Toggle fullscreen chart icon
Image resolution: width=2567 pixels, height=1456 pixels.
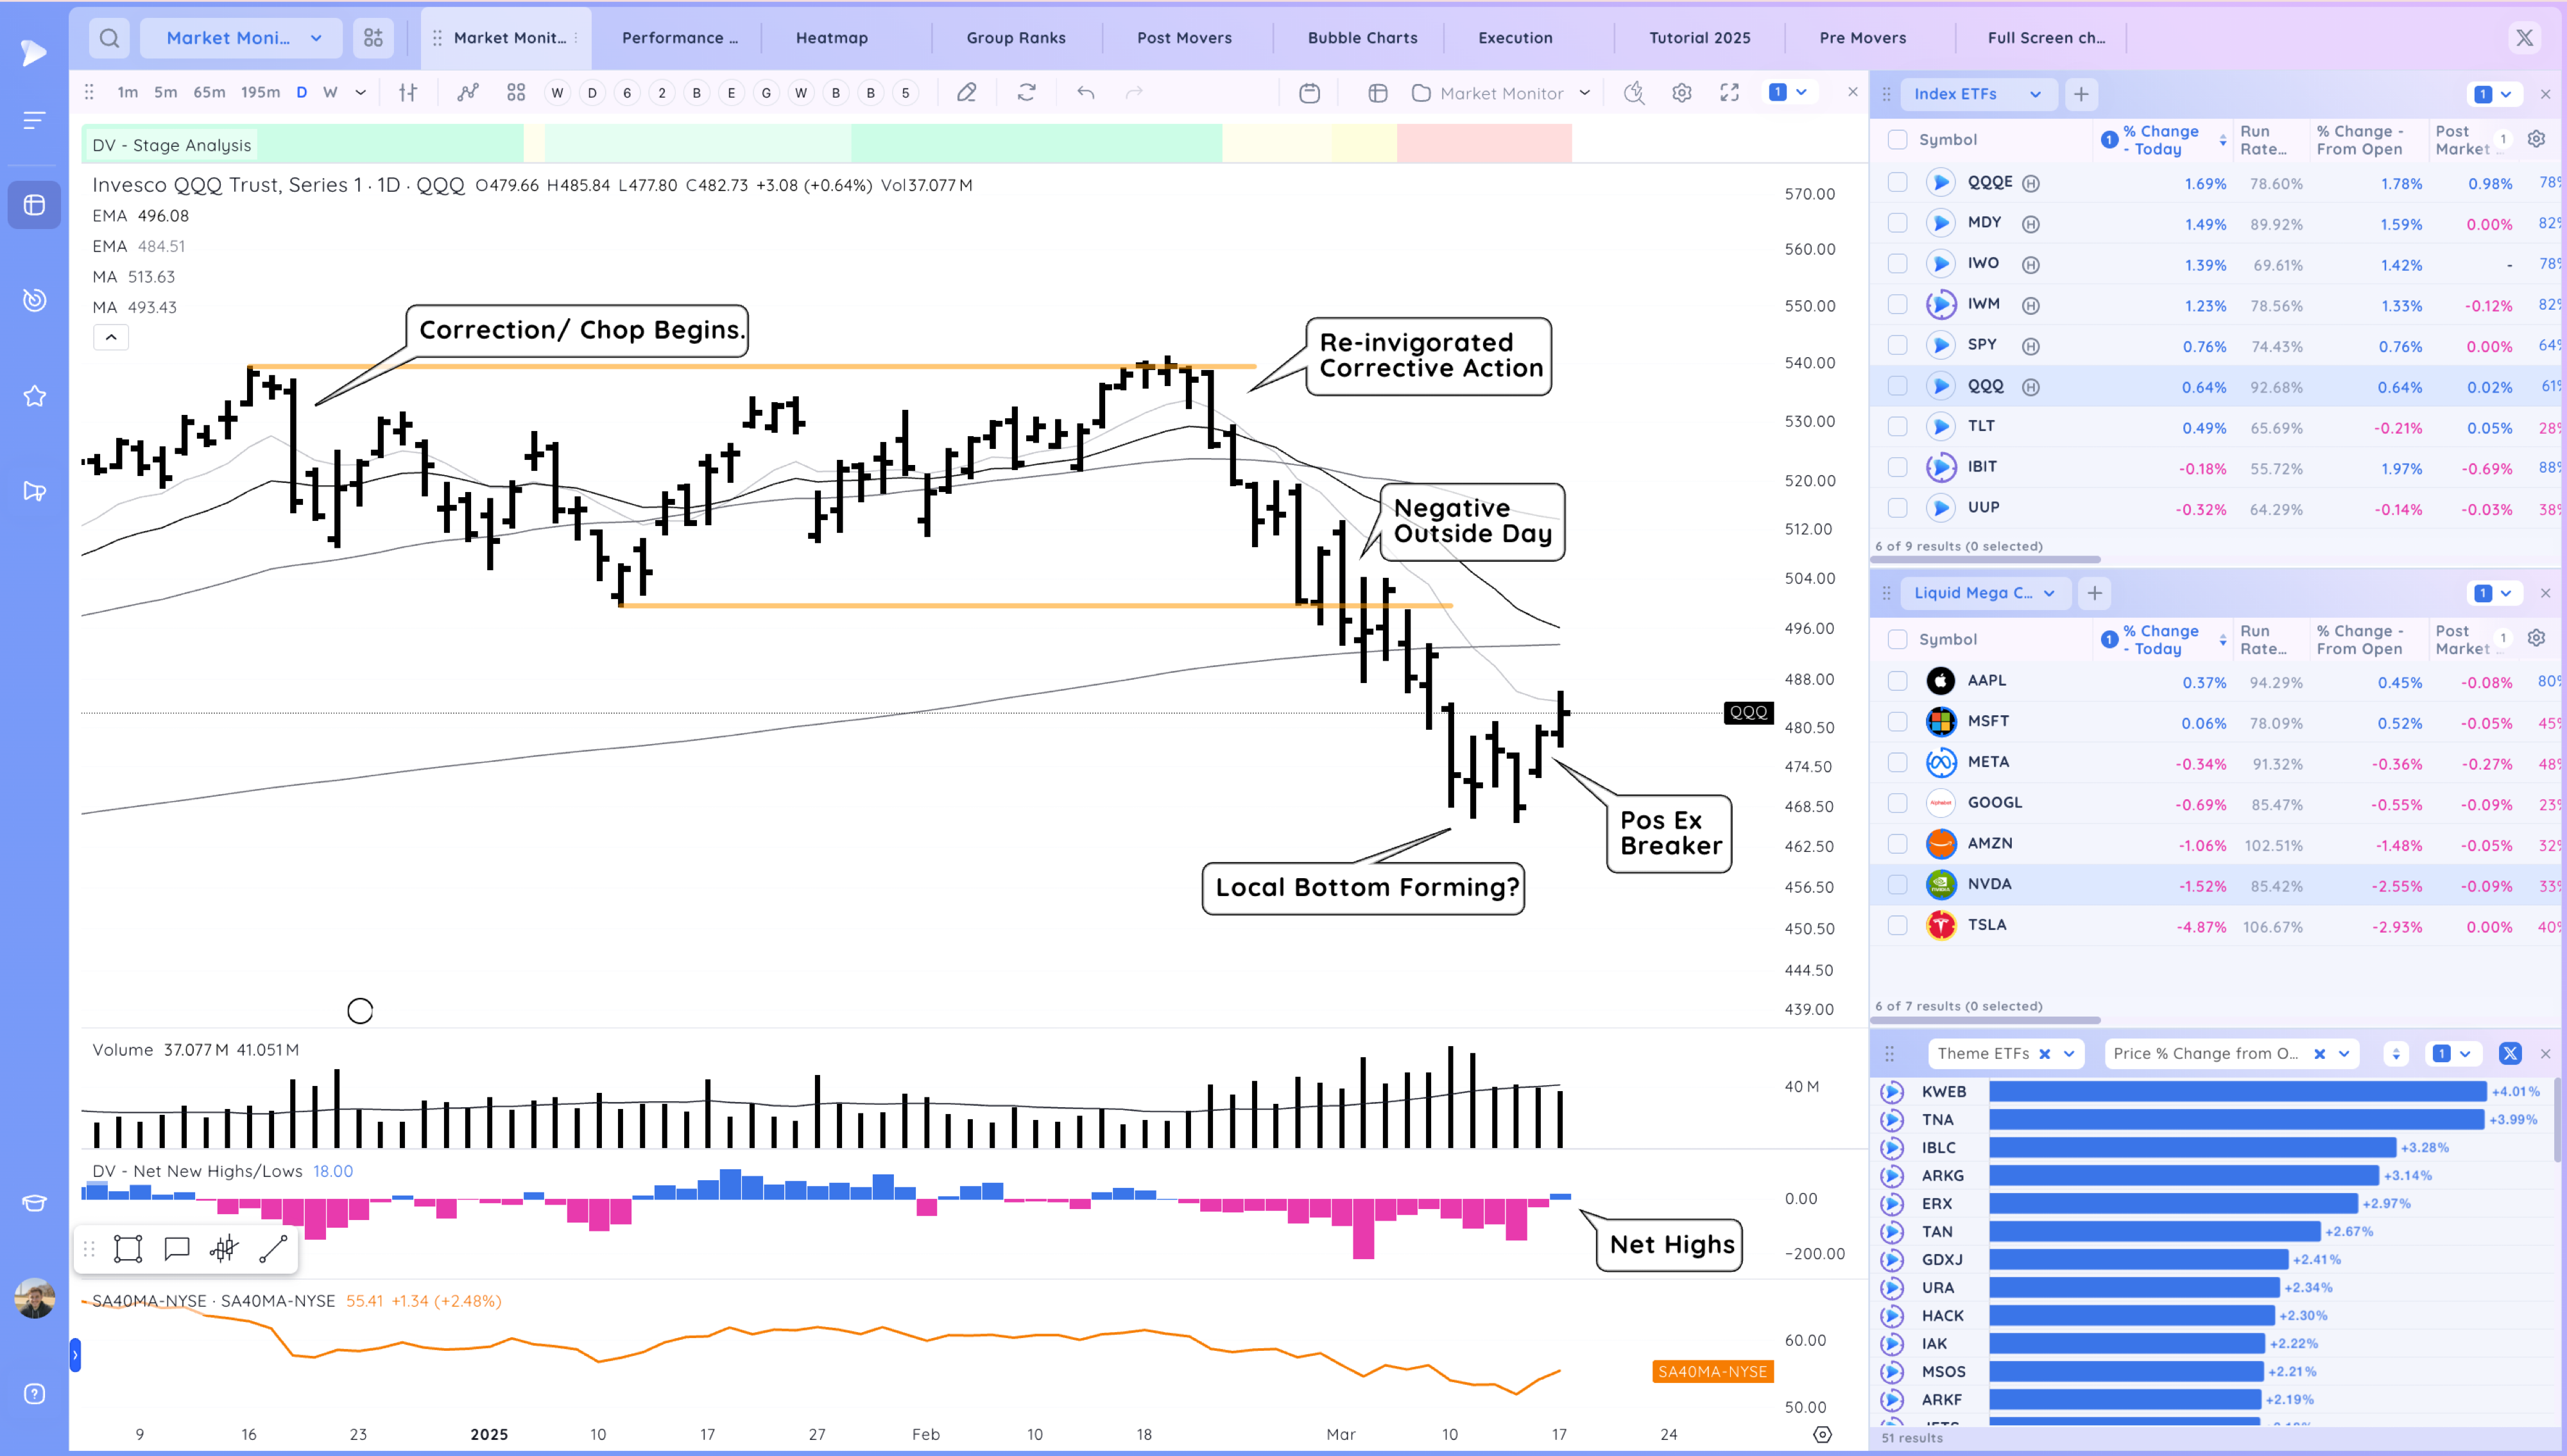pos(1729,93)
